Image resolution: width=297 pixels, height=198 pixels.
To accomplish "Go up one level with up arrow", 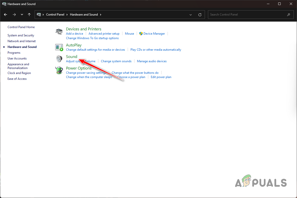I will [x=29, y=15].
